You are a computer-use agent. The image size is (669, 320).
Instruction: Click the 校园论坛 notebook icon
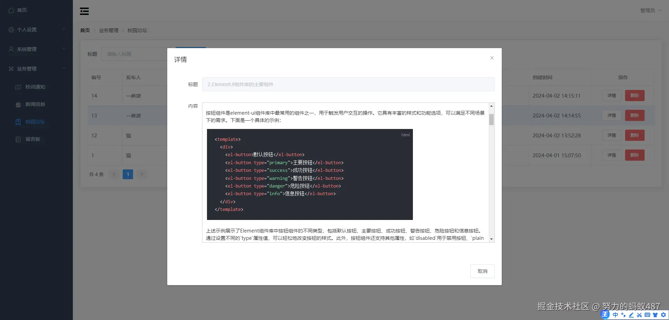(x=18, y=122)
